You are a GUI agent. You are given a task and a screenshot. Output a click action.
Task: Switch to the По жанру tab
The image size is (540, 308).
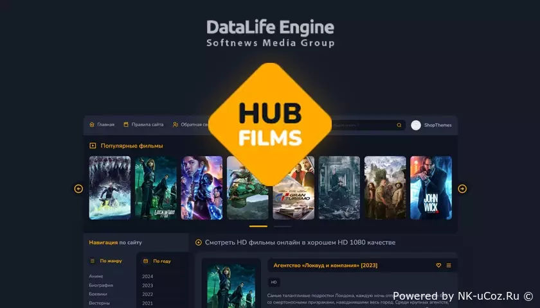(111, 261)
